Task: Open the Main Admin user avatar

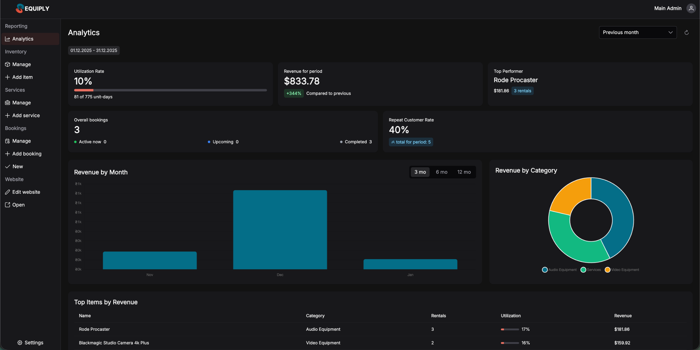Action: click(691, 8)
